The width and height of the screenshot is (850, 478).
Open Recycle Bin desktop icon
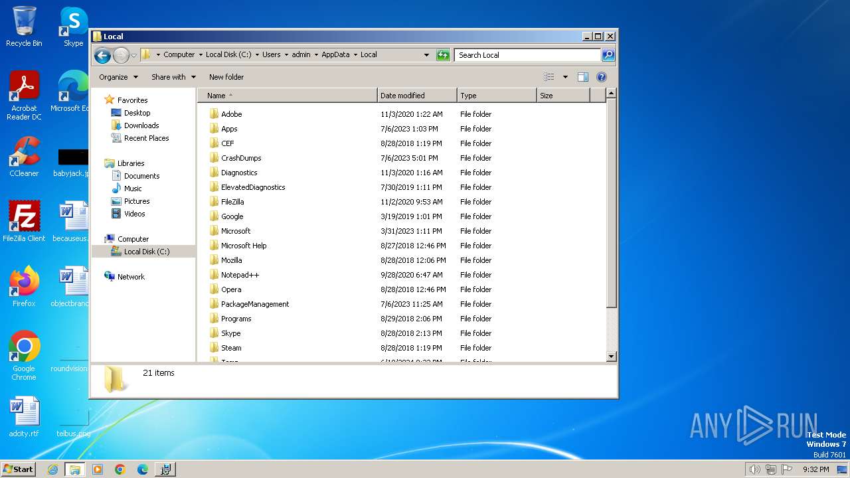(24, 27)
